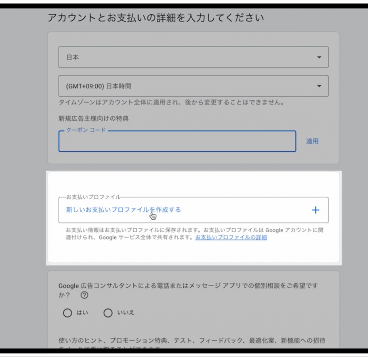368x357 pixels.
Task: Open the help question-mark icon beside consultant question
Action: 84,295
